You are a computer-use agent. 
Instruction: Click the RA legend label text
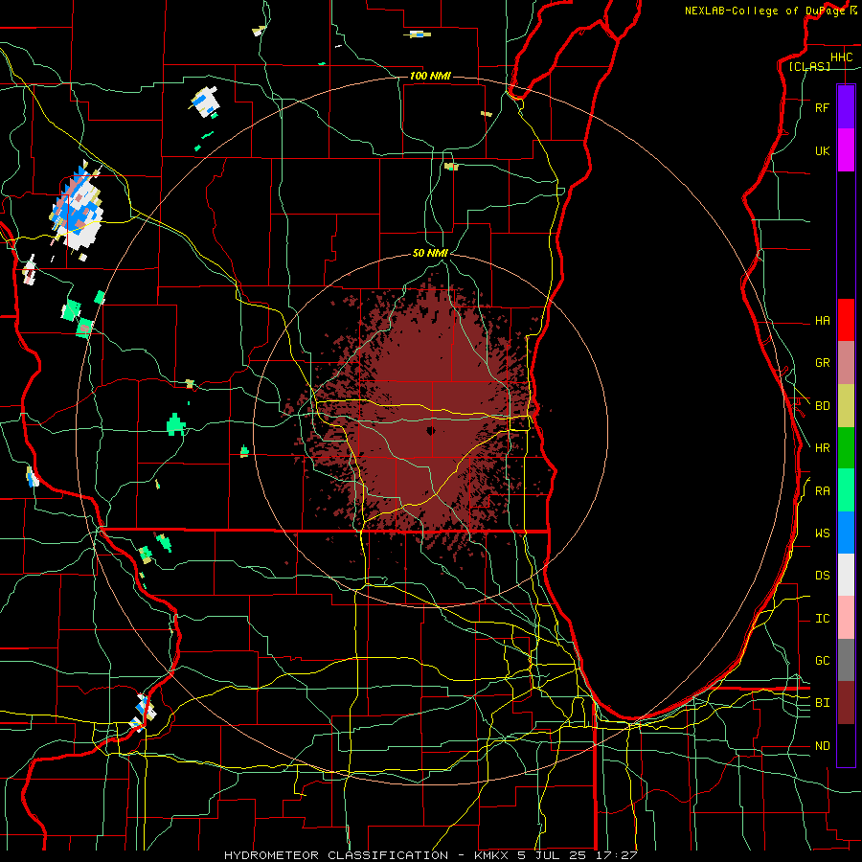822,491
